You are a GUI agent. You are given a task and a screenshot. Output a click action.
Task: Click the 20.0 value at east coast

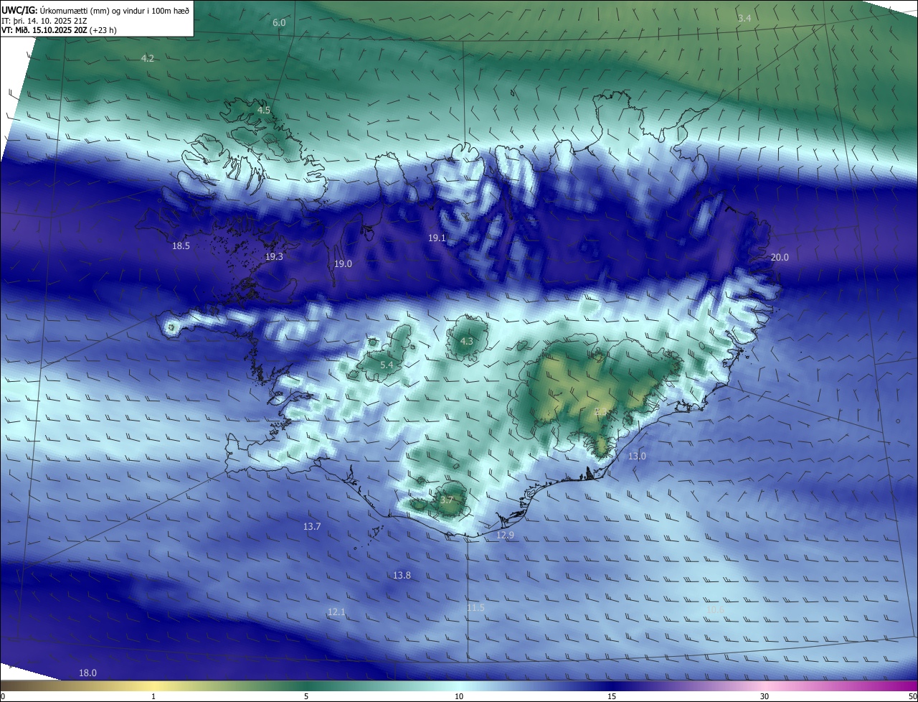pyautogui.click(x=779, y=258)
